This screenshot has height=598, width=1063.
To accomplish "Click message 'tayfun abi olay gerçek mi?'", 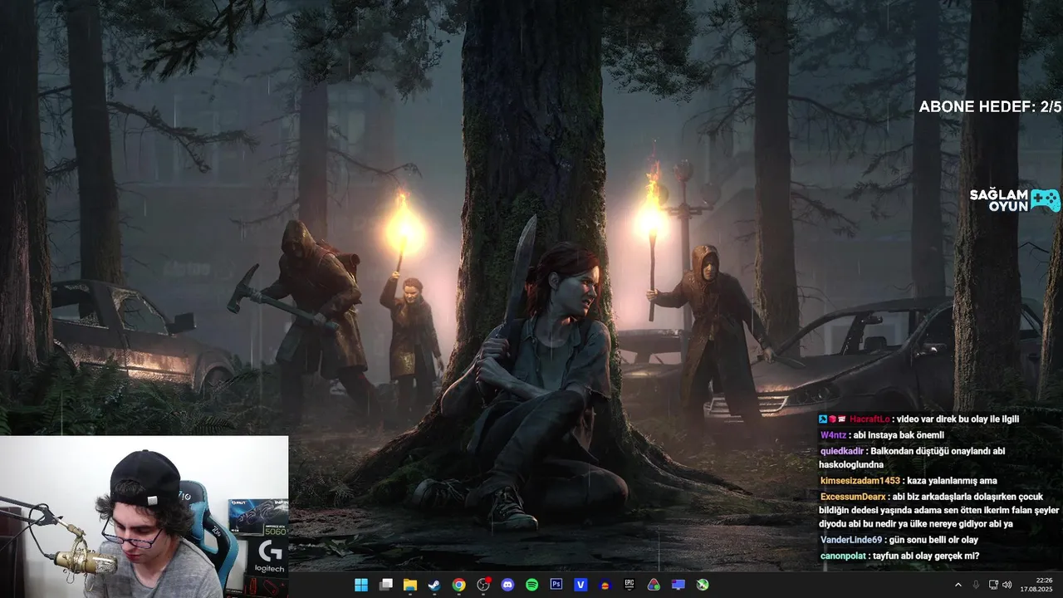I will [926, 556].
